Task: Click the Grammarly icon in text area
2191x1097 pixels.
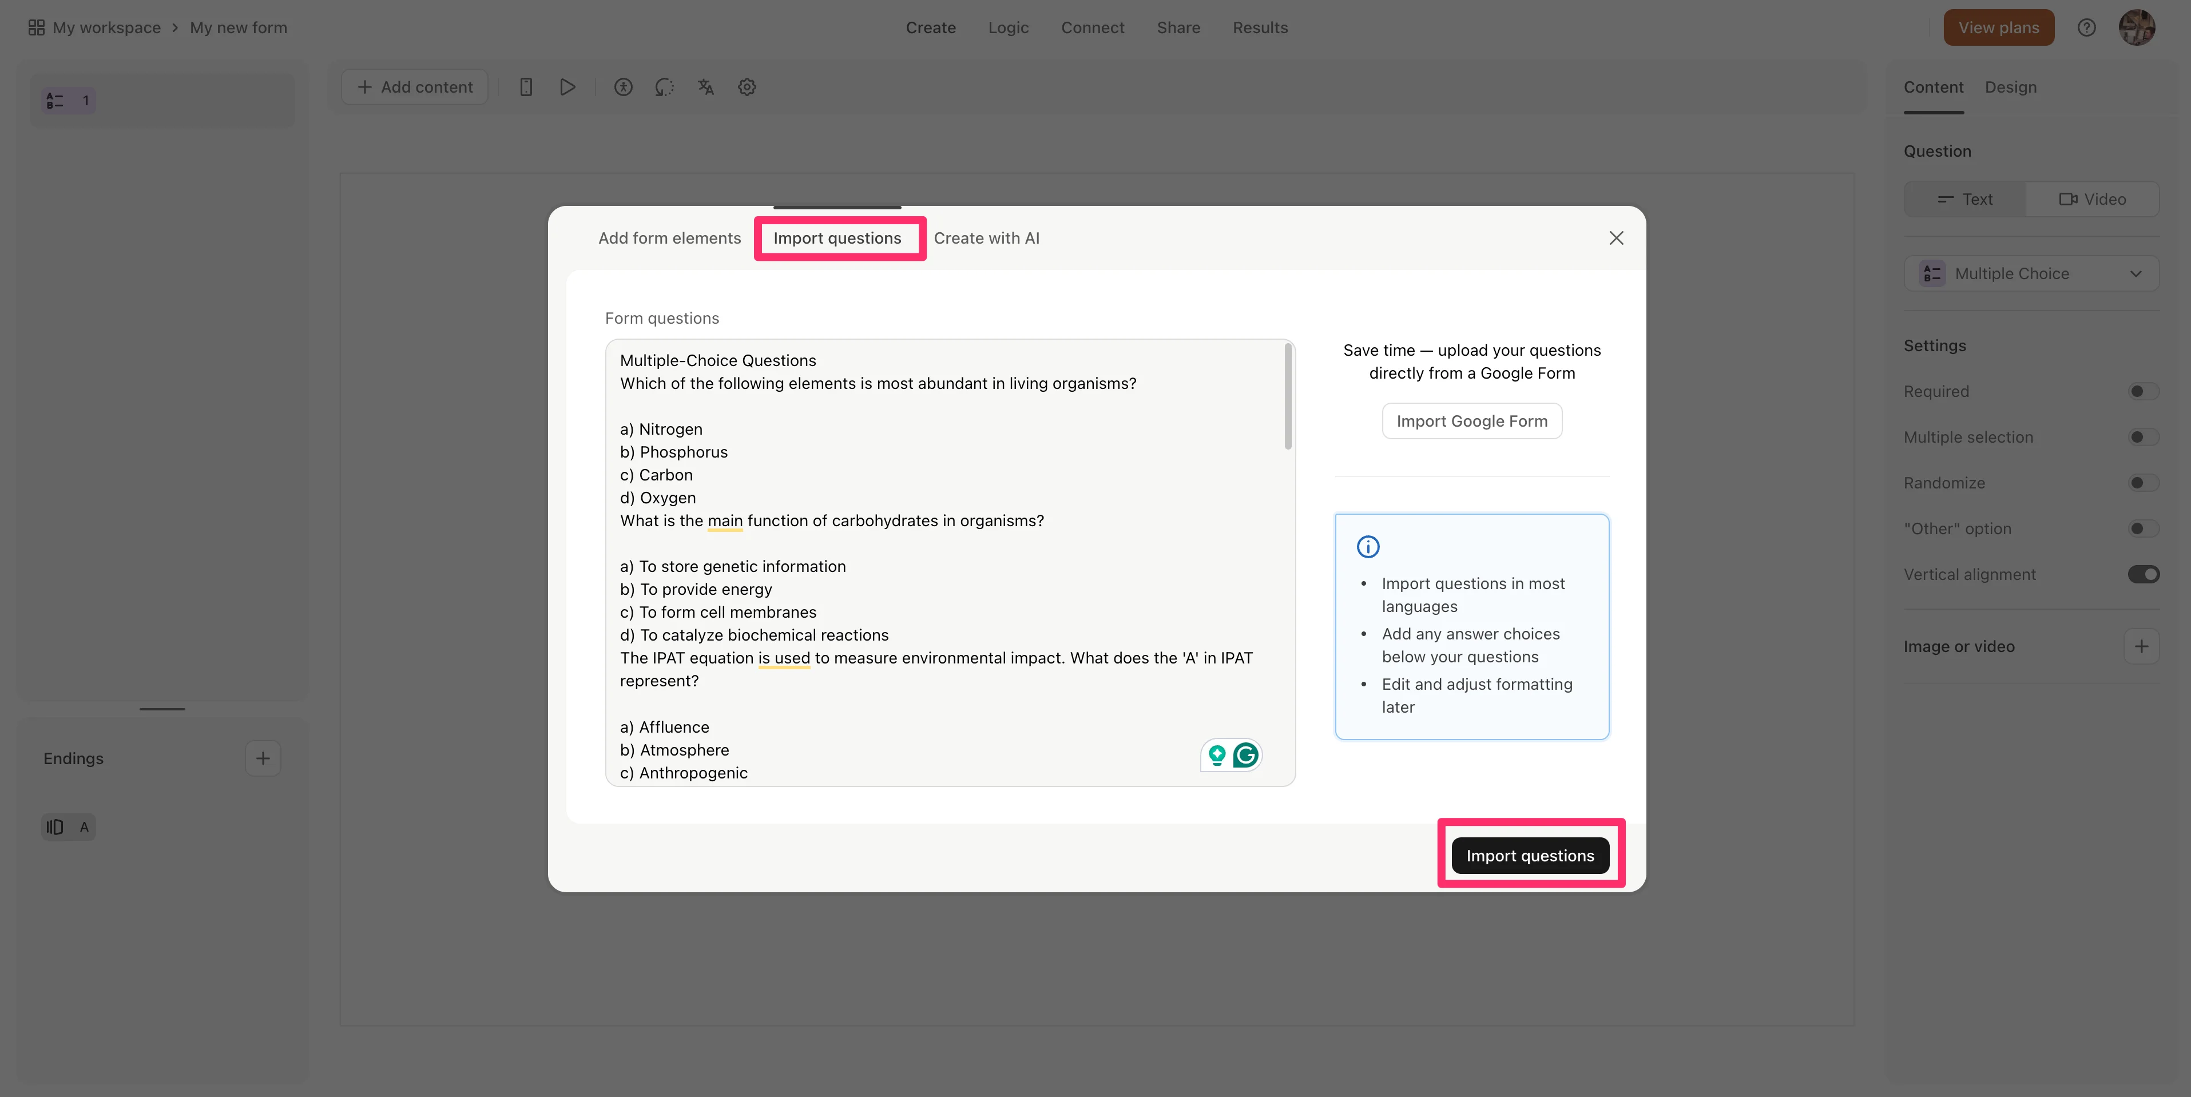Action: click(1245, 755)
